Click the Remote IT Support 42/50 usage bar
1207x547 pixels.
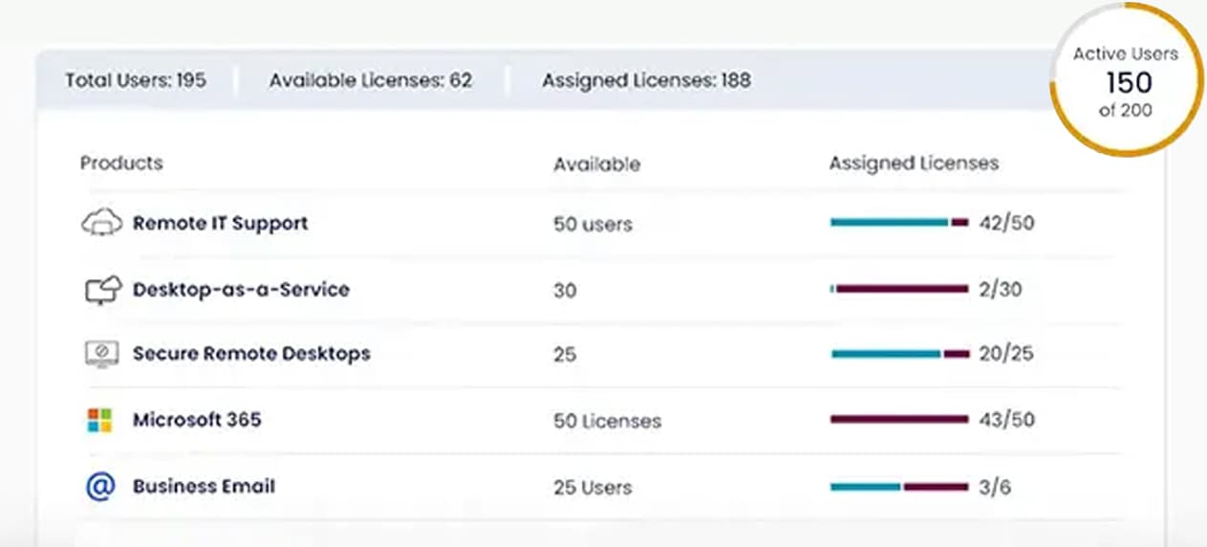899,223
